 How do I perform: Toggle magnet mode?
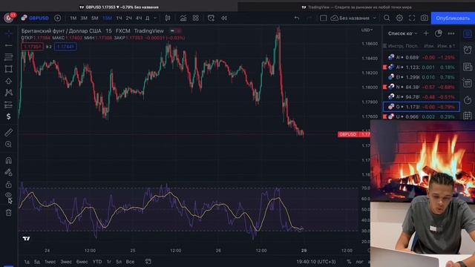pos(8,160)
